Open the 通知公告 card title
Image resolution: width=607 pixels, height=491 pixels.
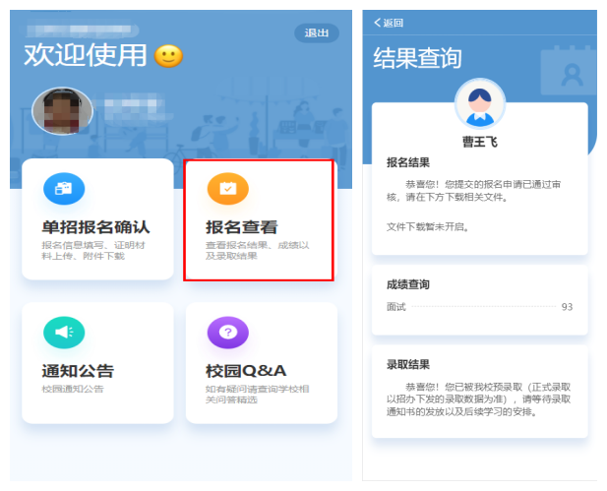pyautogui.click(x=78, y=371)
